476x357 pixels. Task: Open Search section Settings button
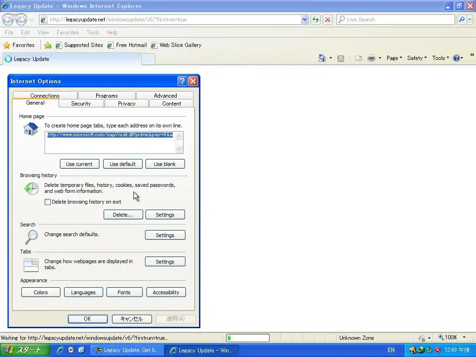(165, 235)
